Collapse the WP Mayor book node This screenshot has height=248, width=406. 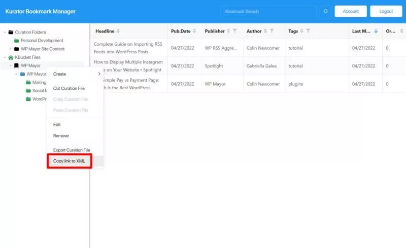(10, 65)
